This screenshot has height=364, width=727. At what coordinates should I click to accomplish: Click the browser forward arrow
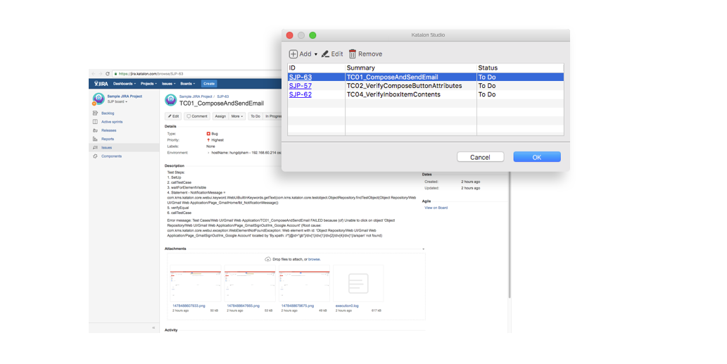[x=100, y=74]
